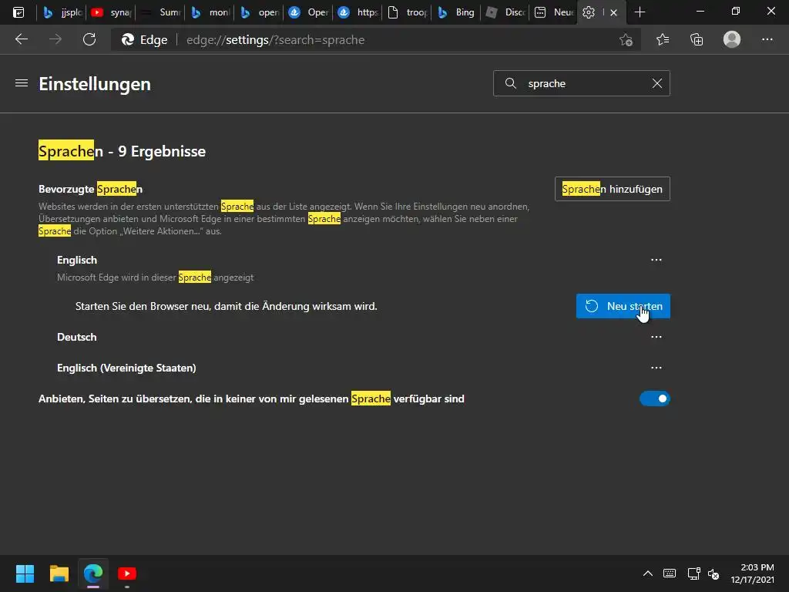Click the address bar URL

pos(275,40)
